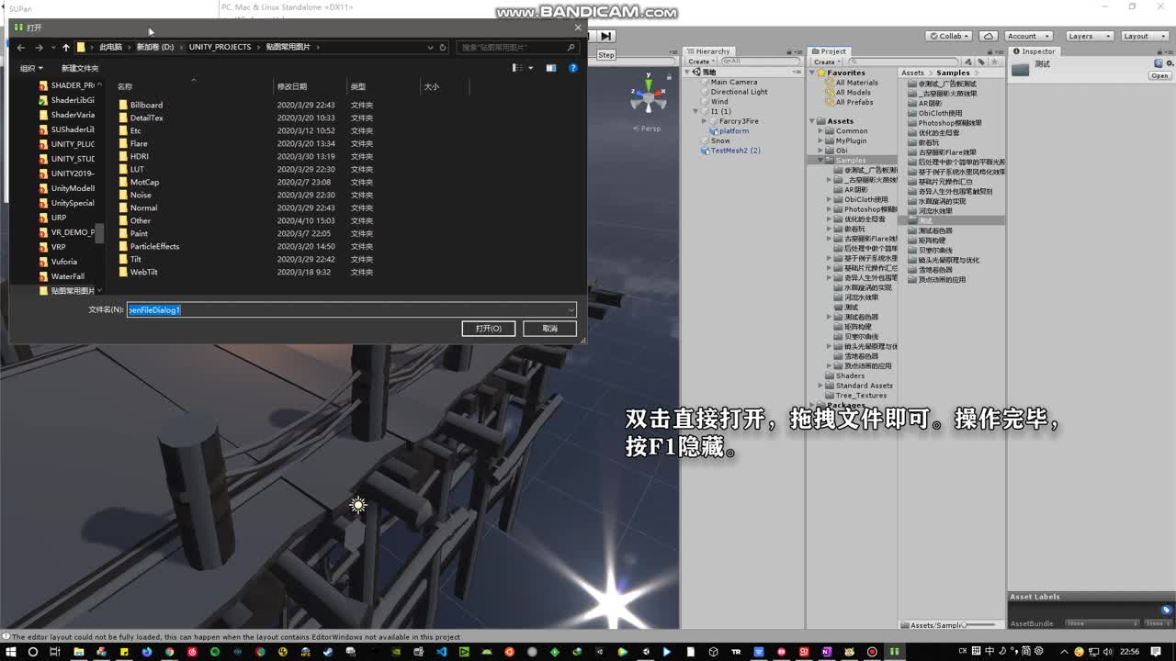
Task: Click the 取消 button
Action: [x=549, y=328]
